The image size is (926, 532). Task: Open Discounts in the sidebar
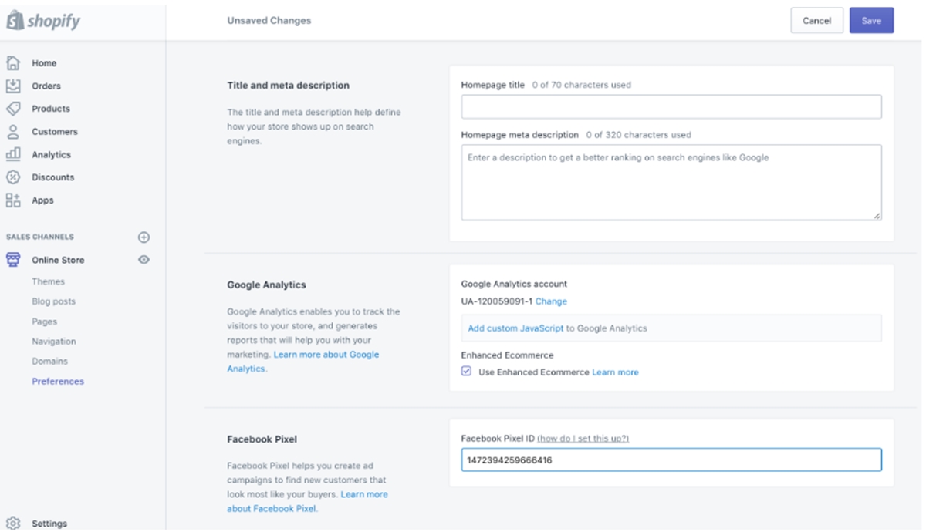[53, 177]
